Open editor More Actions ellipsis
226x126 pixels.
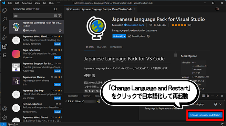222,9
